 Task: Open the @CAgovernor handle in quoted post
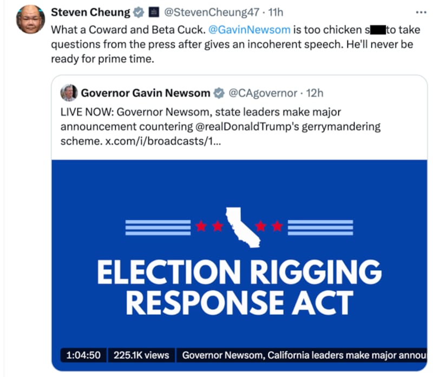point(263,93)
